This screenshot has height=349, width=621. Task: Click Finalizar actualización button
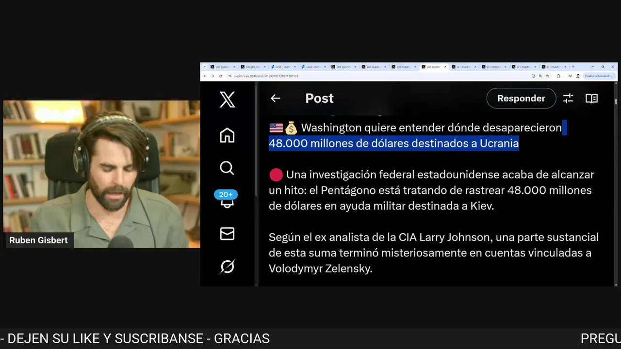click(x=598, y=76)
